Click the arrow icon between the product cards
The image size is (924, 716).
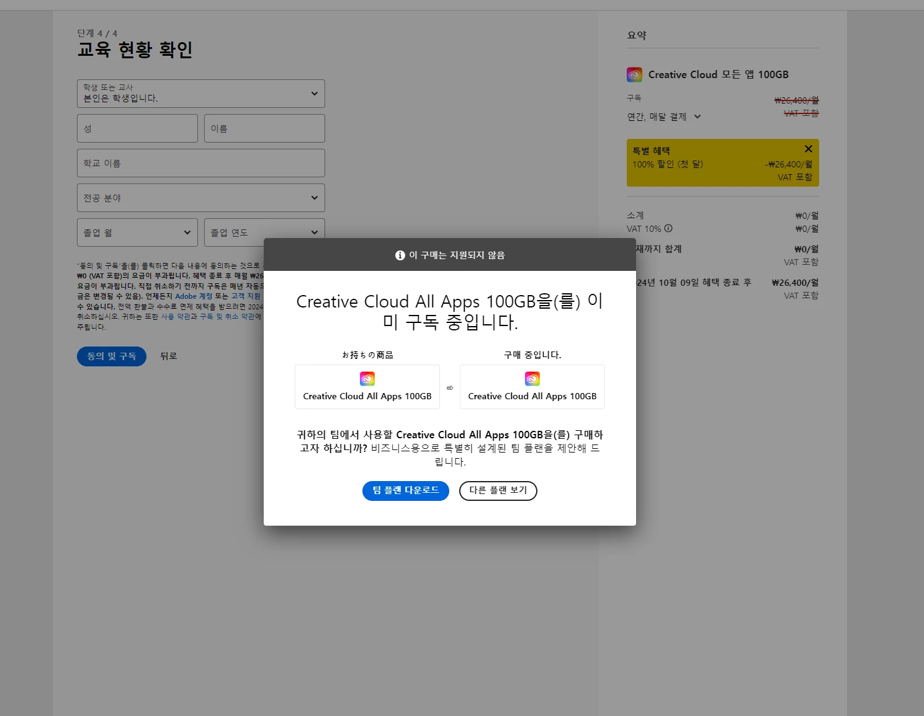pyautogui.click(x=450, y=387)
